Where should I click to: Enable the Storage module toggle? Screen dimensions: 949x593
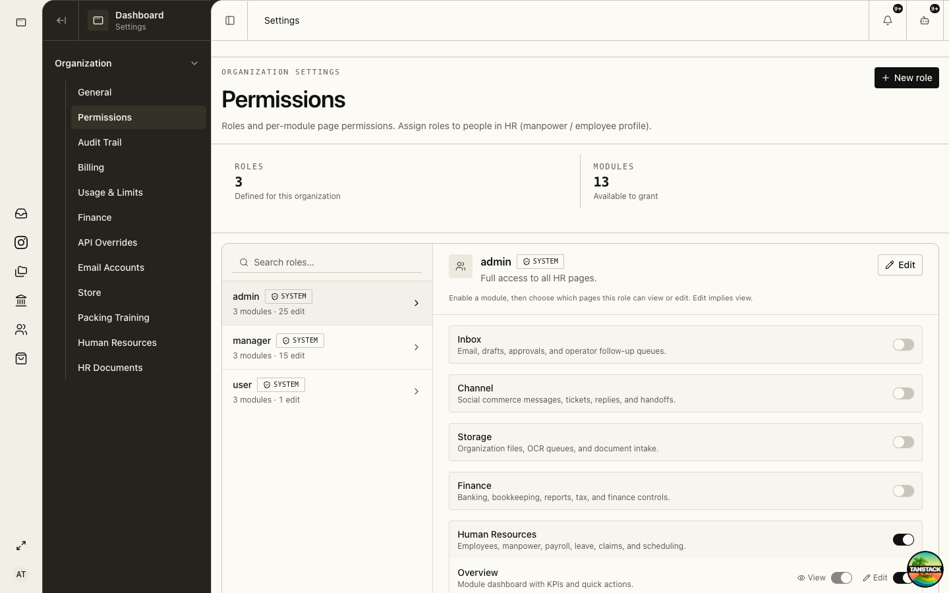[x=904, y=442]
